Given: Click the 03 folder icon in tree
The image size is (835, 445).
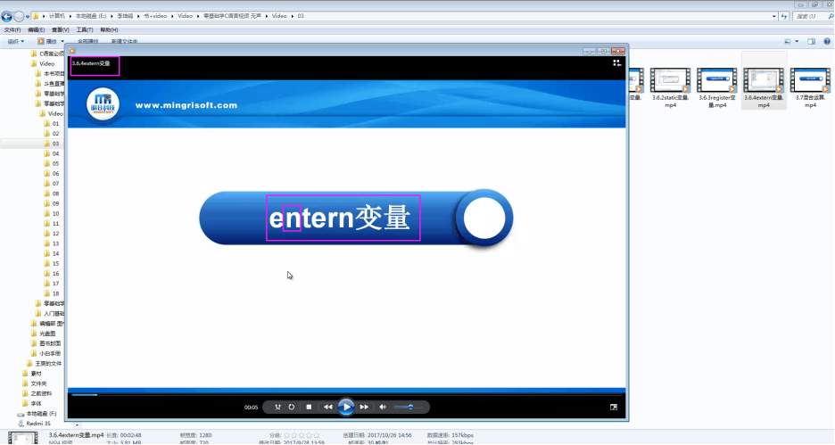Looking at the screenshot, I should pos(47,144).
